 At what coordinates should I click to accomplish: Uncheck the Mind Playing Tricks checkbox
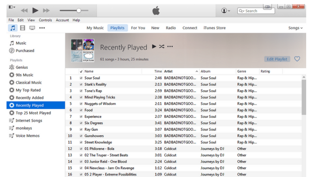(x=81, y=97)
